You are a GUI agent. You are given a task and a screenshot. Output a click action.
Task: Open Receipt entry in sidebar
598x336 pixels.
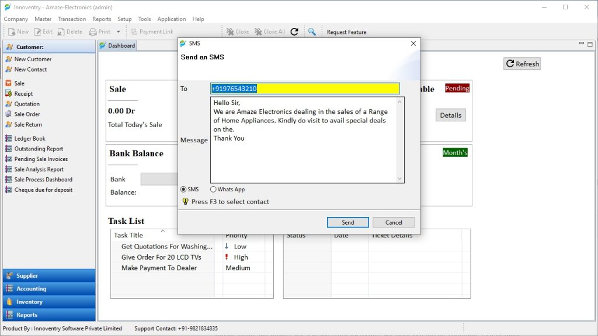(23, 93)
